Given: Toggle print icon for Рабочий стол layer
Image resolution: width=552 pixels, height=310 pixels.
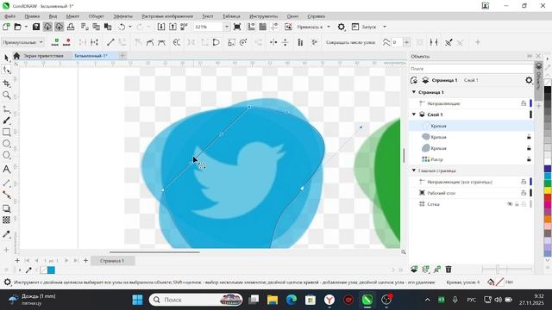Looking at the screenshot, I should click(x=524, y=193).
